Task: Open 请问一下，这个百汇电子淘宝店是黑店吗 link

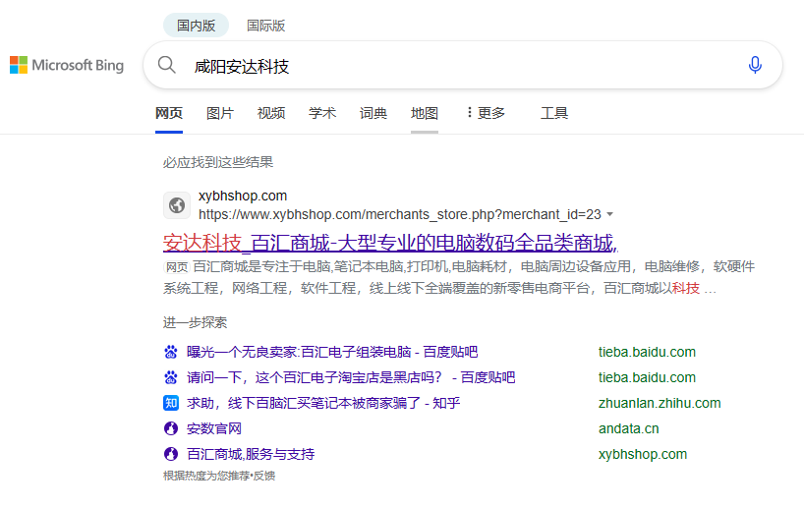Action: click(x=351, y=377)
